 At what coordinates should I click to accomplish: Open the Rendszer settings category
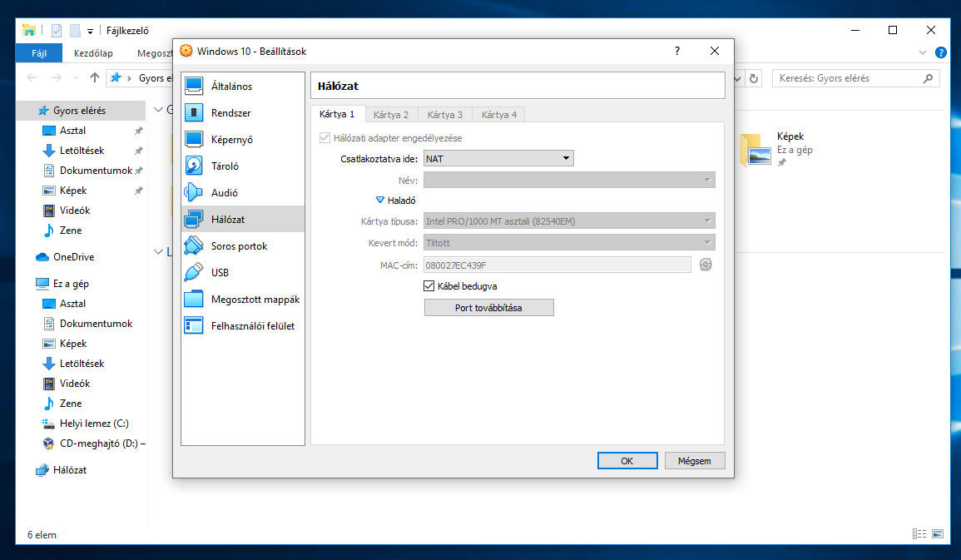[x=243, y=112]
